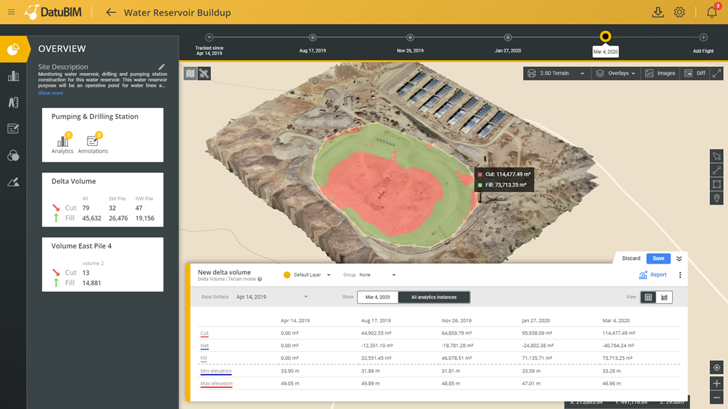Toggle the satellite icon beside map icon

tap(204, 73)
